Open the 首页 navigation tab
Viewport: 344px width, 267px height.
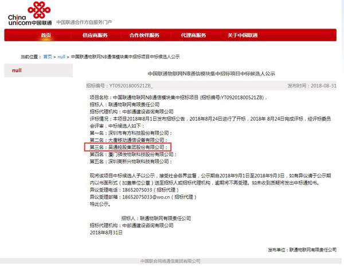(x=46, y=35)
